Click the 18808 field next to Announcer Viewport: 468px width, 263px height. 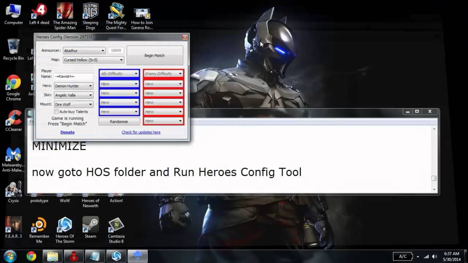[x=116, y=50]
